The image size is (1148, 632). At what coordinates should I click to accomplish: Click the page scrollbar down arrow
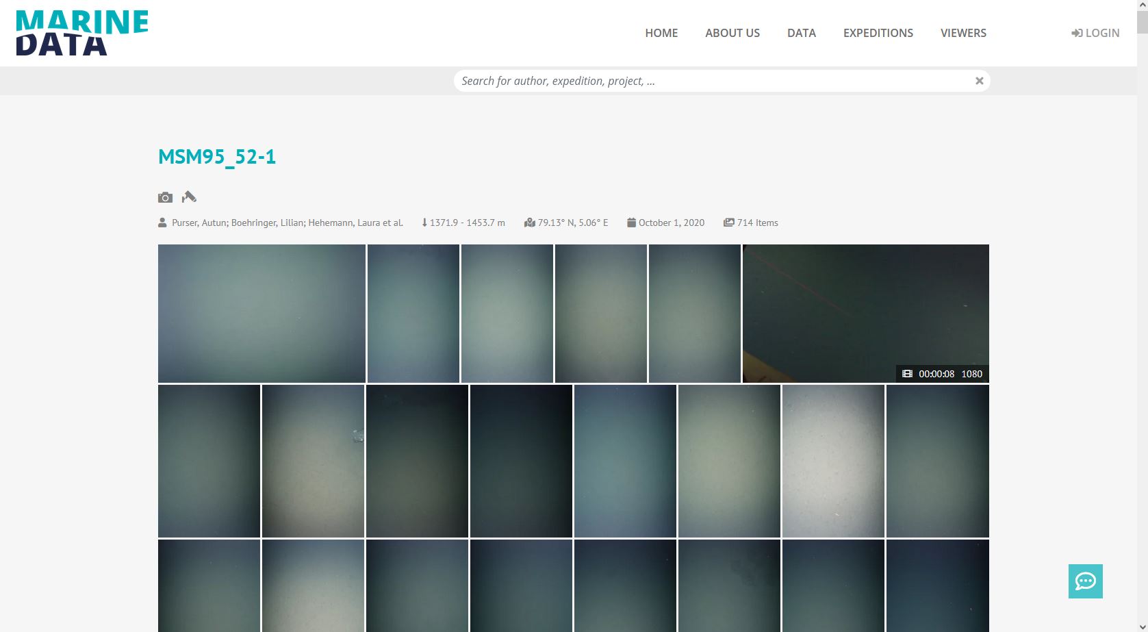(x=1142, y=626)
